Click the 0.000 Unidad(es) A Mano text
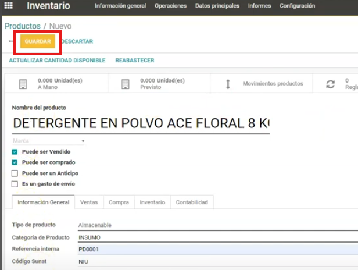Viewport: 358px width, 270px height. tap(60, 84)
